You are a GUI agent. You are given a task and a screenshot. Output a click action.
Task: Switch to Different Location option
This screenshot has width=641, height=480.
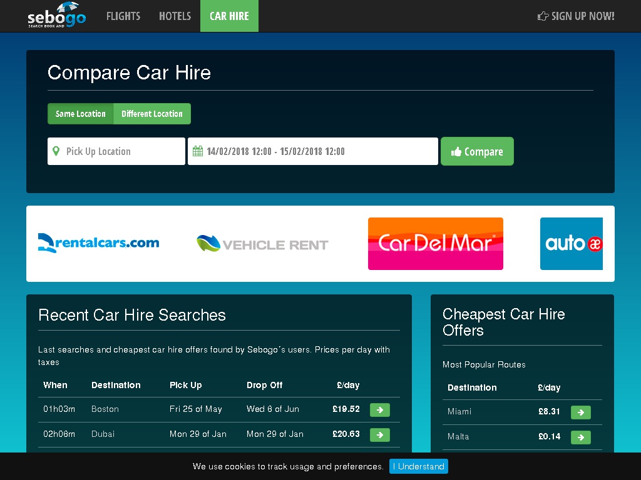pyautogui.click(x=152, y=114)
